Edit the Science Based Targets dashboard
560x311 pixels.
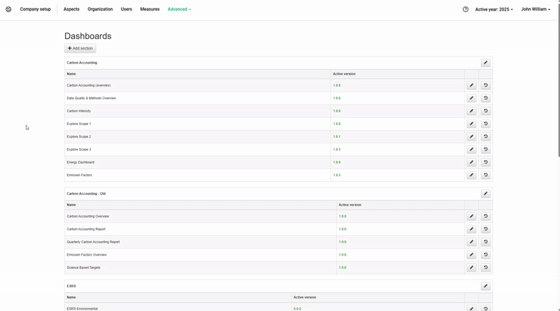click(x=471, y=268)
